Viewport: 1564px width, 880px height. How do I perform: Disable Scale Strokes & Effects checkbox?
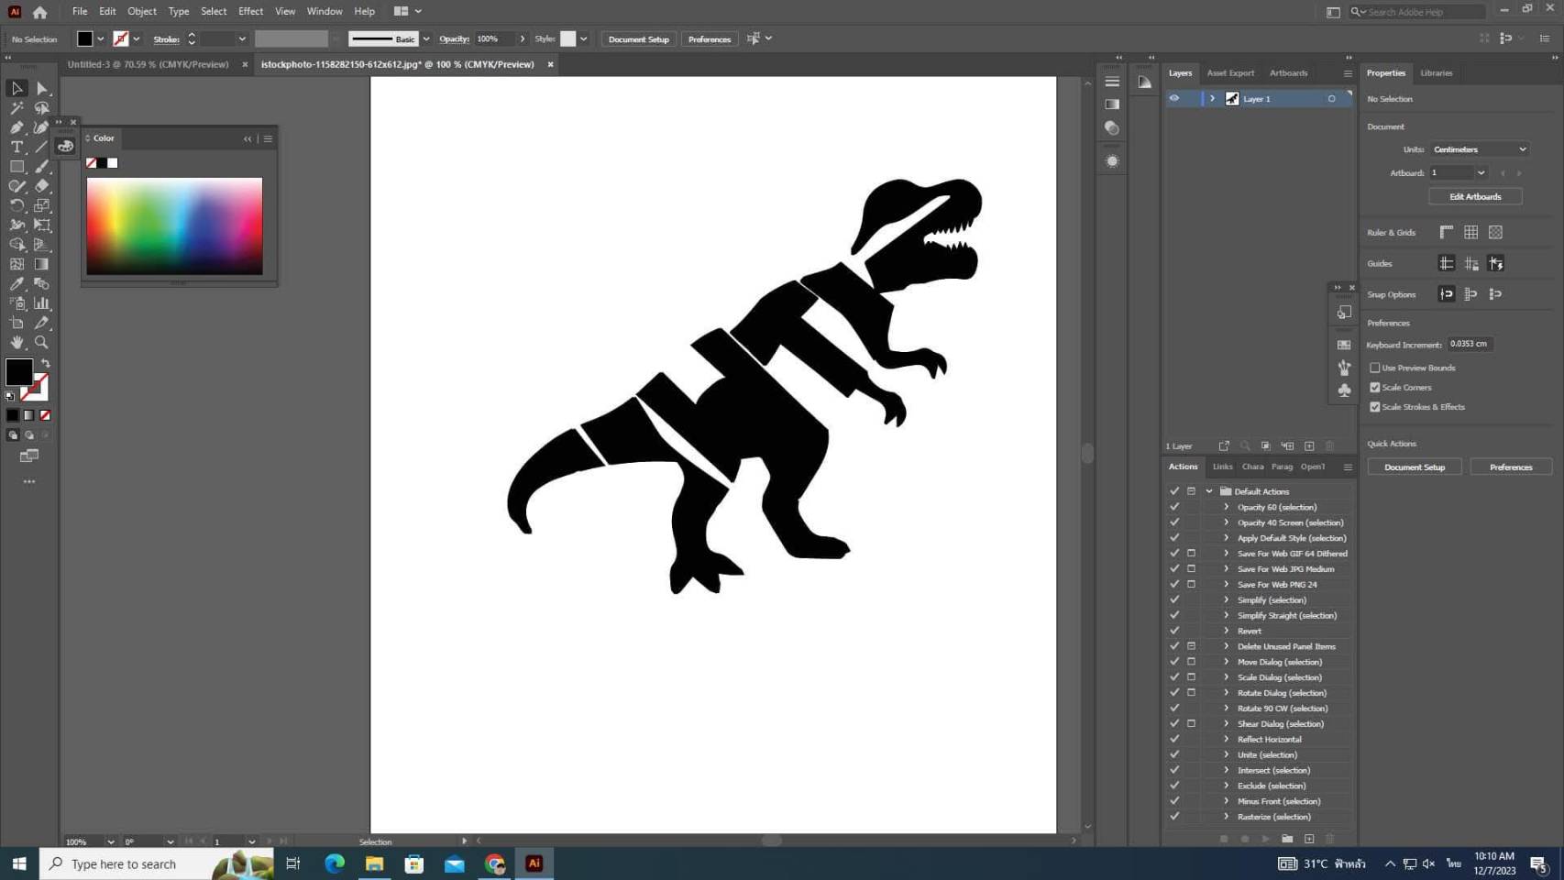(1374, 407)
